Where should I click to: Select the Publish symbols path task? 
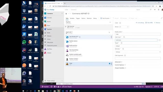click(89, 55)
